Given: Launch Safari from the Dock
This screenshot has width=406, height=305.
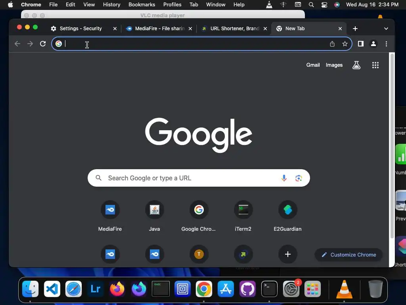Looking at the screenshot, I should pos(73,289).
